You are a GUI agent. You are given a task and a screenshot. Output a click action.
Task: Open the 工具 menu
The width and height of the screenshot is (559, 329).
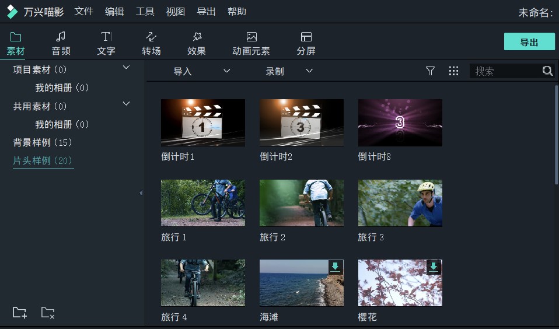click(145, 12)
